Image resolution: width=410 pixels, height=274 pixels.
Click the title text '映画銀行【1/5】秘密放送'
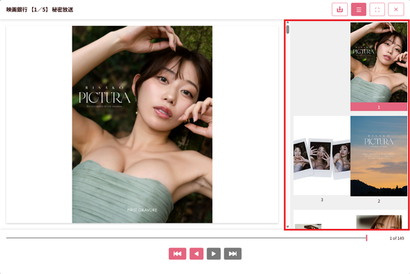click(x=40, y=10)
